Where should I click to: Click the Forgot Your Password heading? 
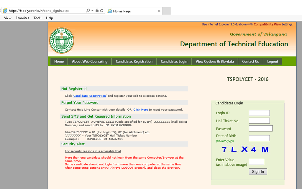(x=80, y=103)
